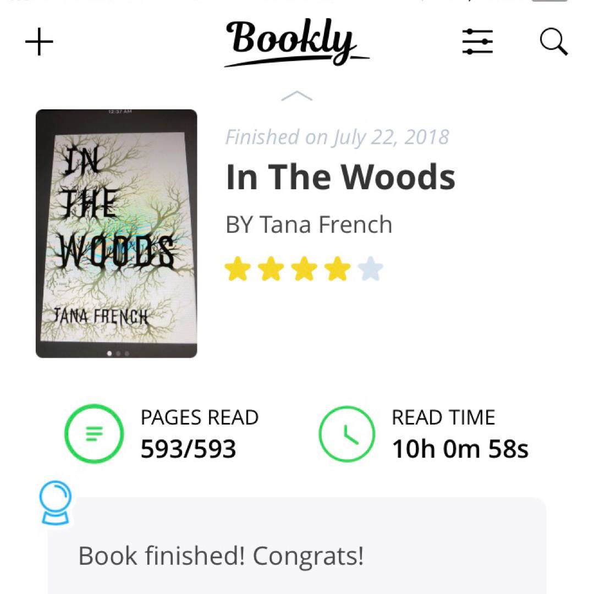Tap the 10h 0m 58s read time
The image size is (594, 594).
460,449
